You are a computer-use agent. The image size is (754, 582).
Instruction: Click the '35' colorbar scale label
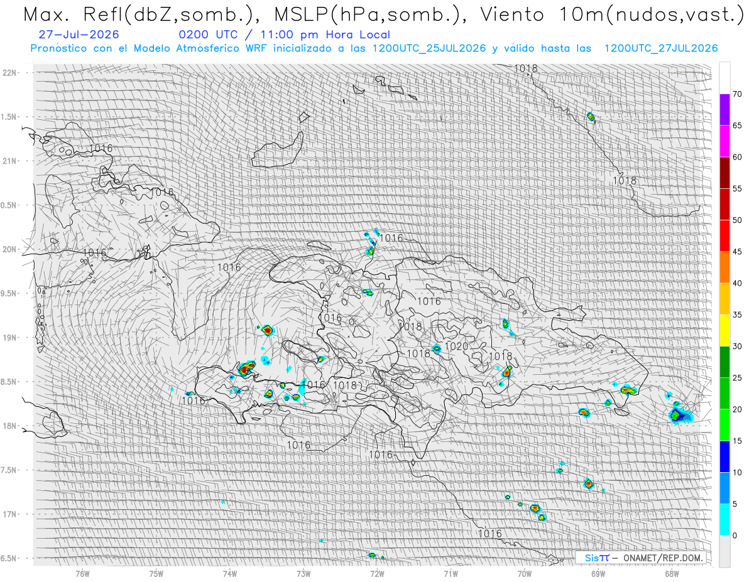737,315
